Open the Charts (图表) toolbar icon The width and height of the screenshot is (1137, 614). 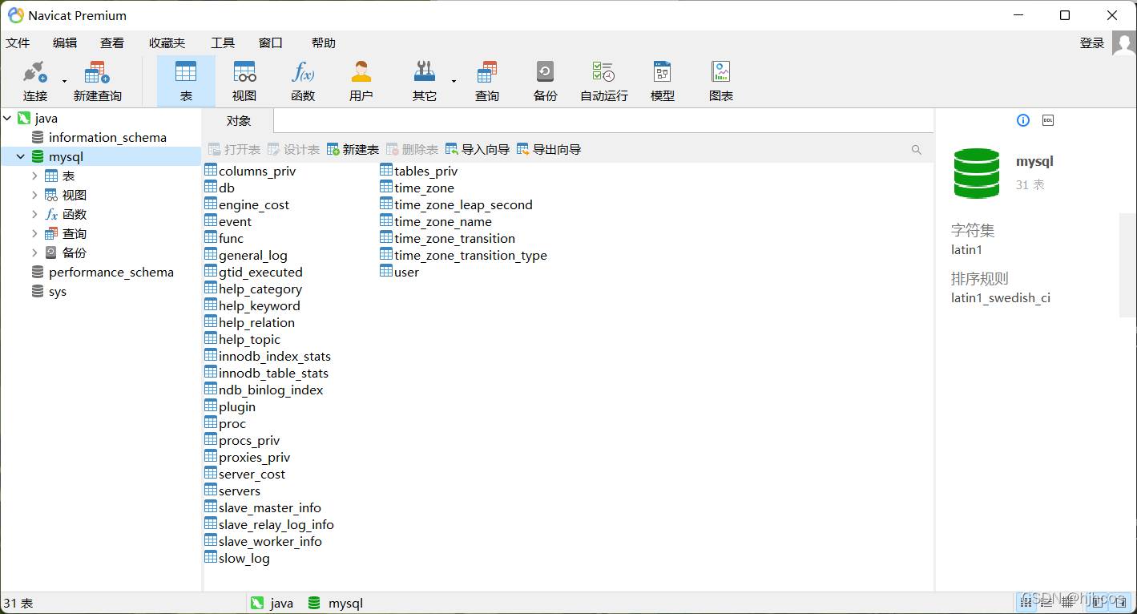coord(721,73)
